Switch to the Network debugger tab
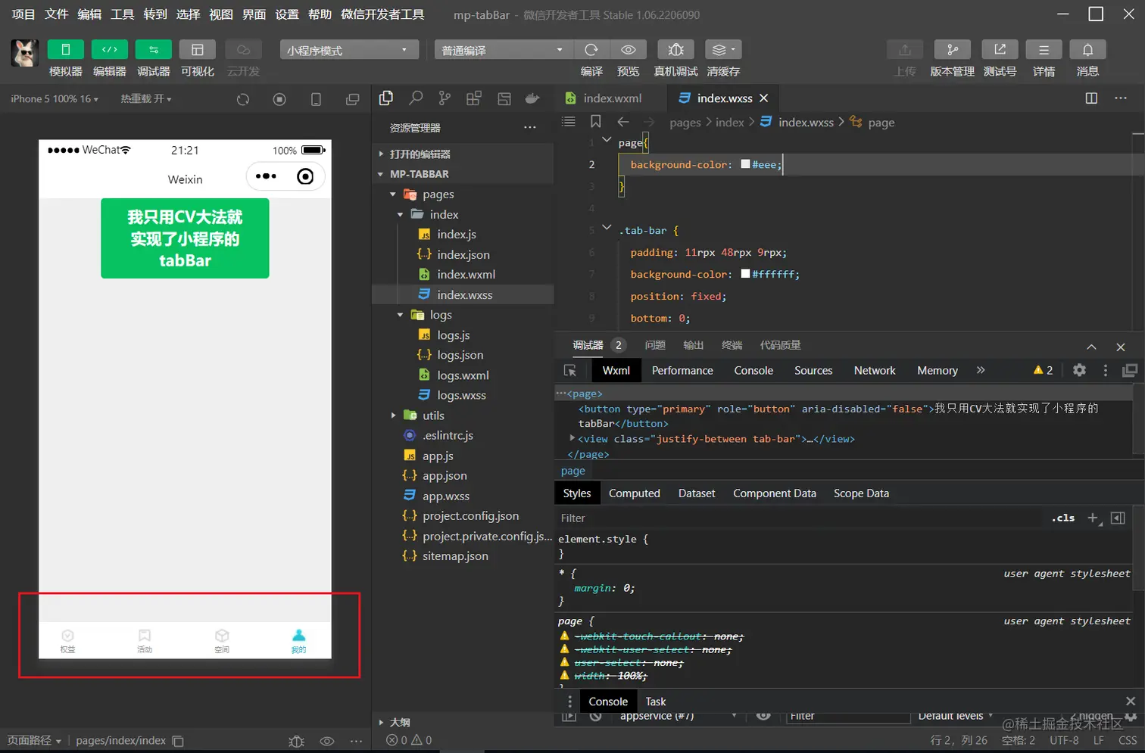The image size is (1145, 753). point(874,370)
